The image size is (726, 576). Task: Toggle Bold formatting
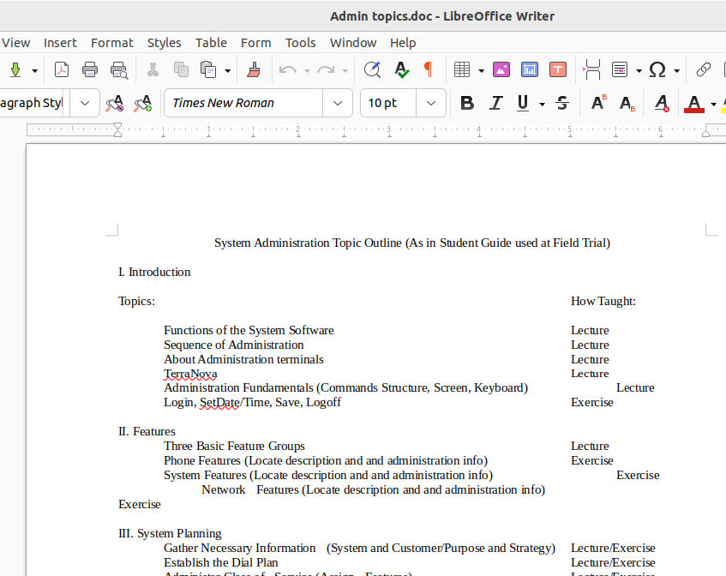[x=467, y=103]
